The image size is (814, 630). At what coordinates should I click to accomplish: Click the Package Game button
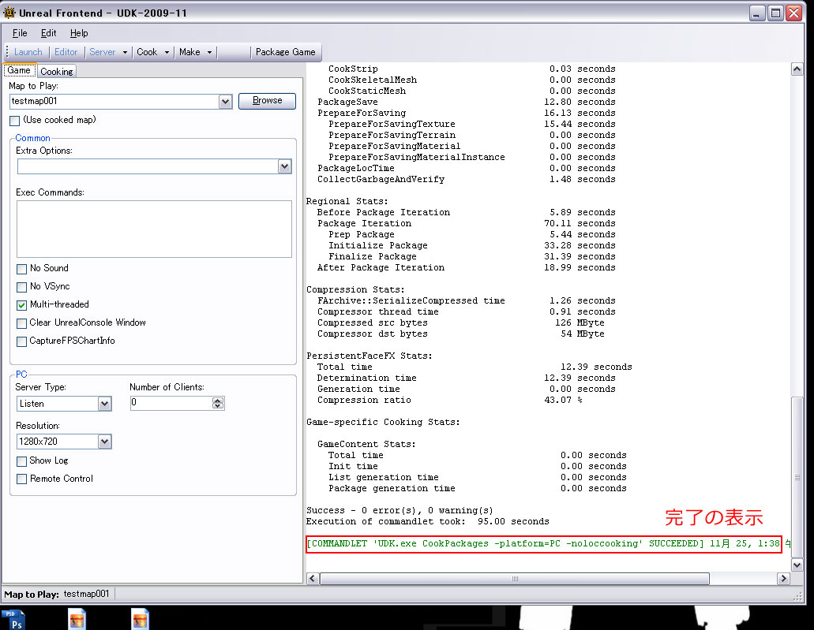click(x=286, y=52)
